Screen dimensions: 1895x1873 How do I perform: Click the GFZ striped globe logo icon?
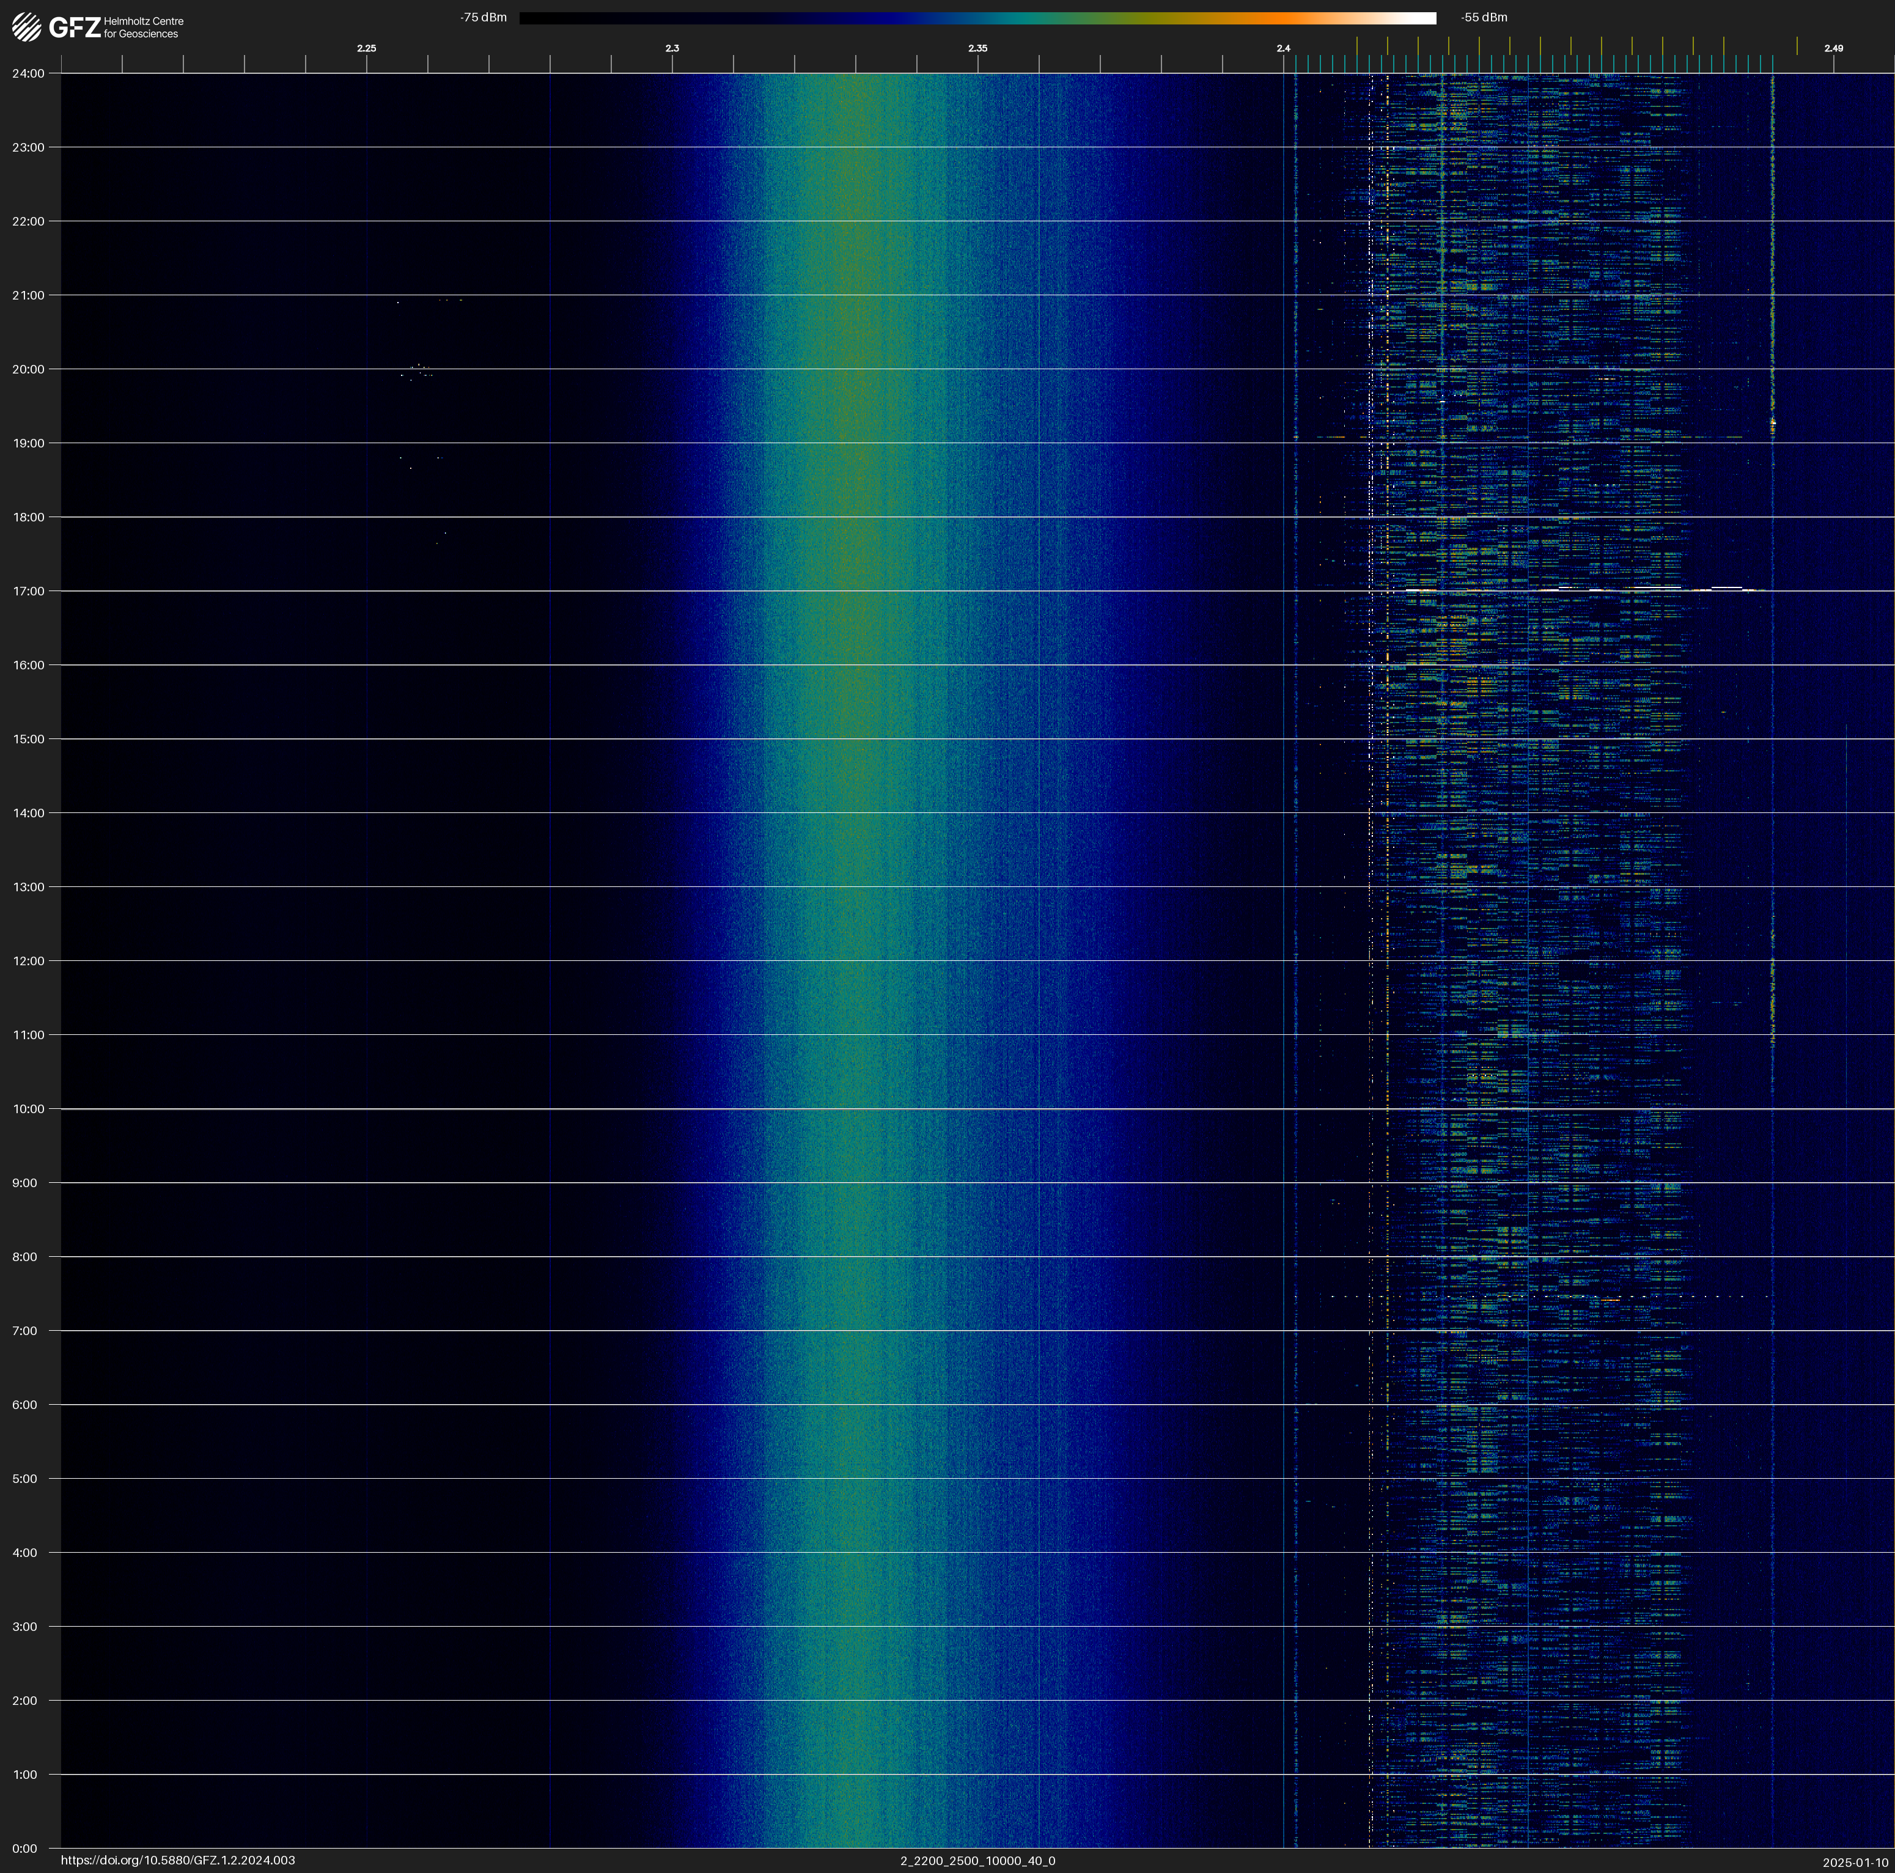pyautogui.click(x=26, y=28)
